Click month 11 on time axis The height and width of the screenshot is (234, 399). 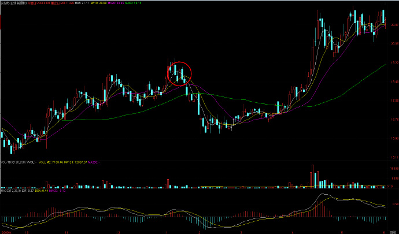(x=67, y=232)
